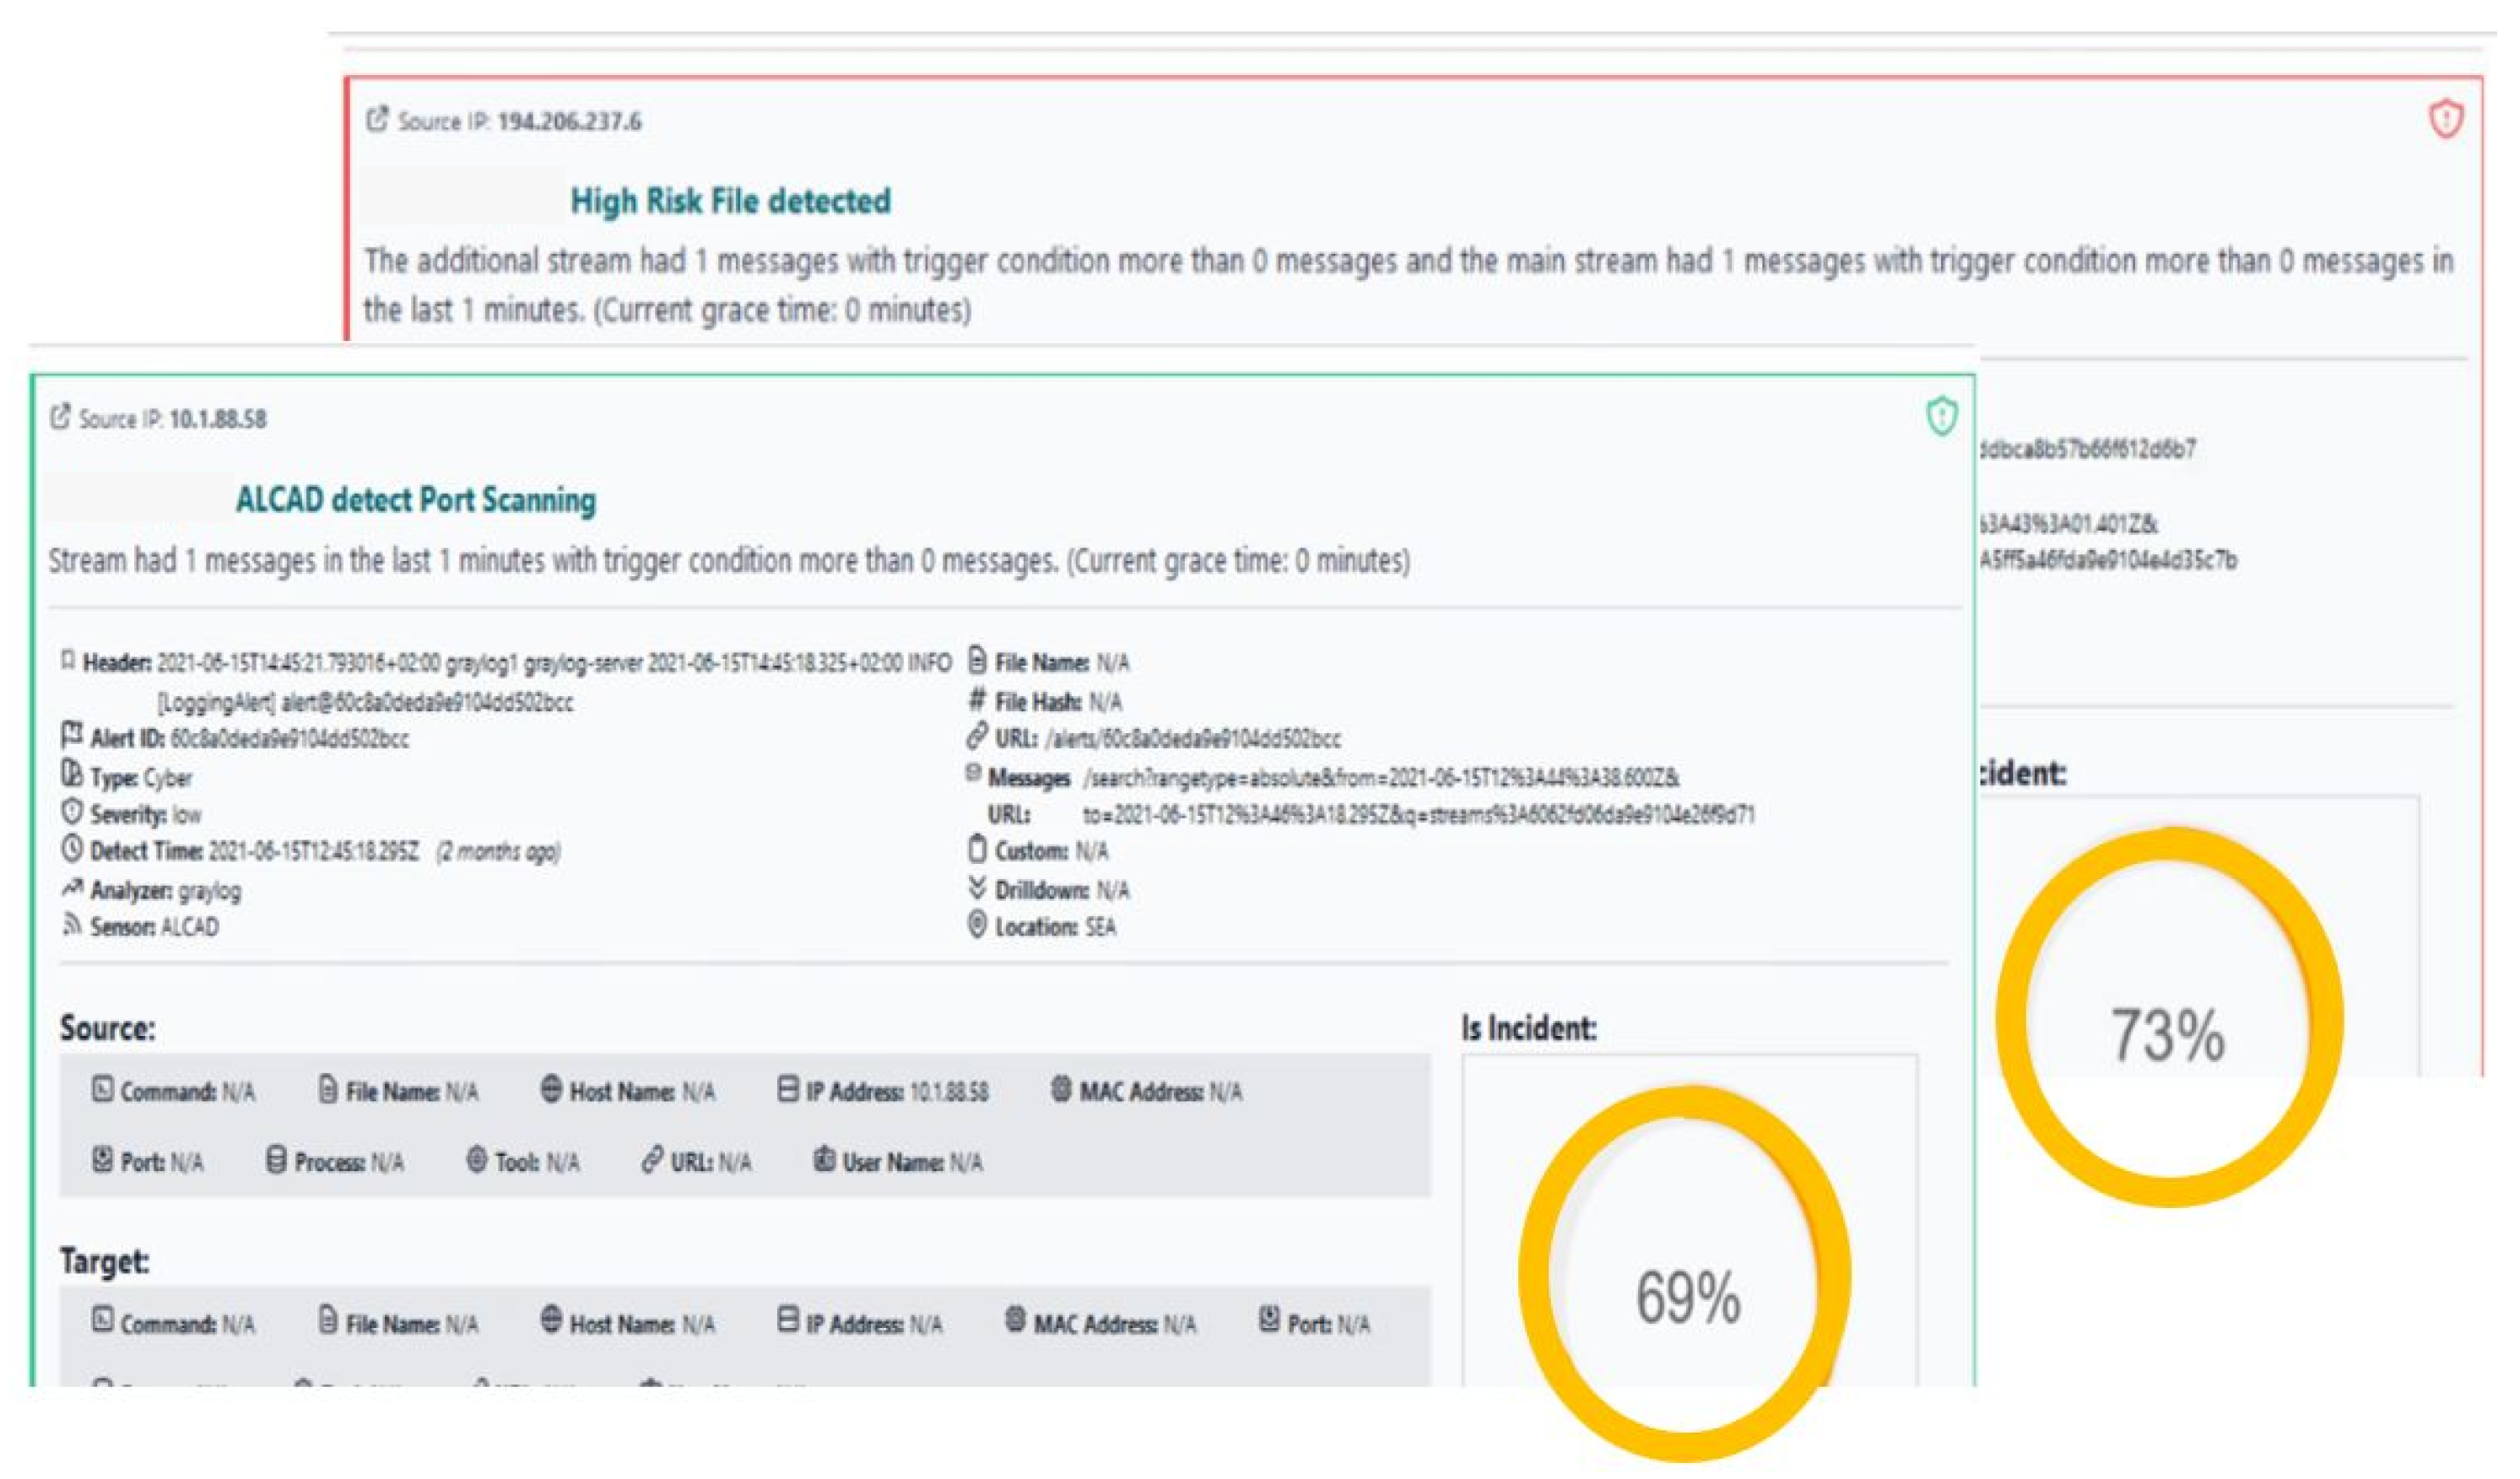Click the Severity low icon
The width and height of the screenshot is (2520, 1479).
[x=72, y=813]
